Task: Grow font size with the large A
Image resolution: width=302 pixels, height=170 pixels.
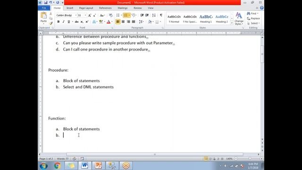Action: pyautogui.click(x=90, y=15)
